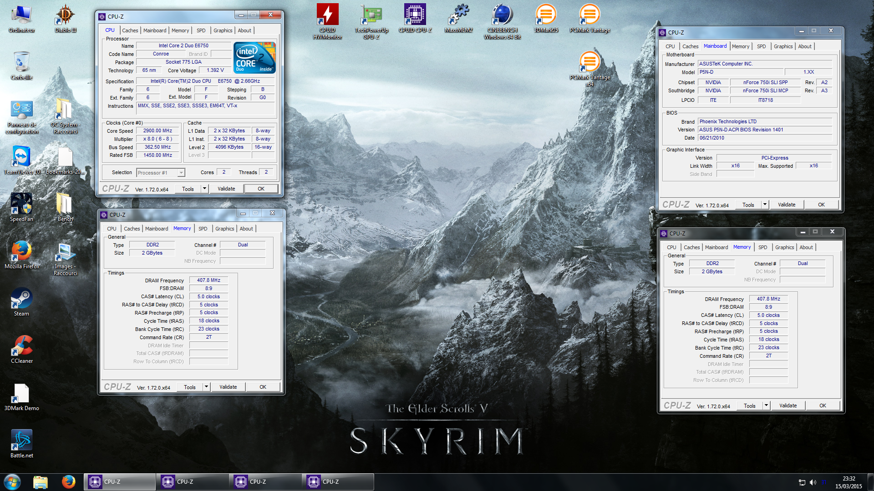This screenshot has width=874, height=491.
Task: Open the Corbeille recycle bin
Action: click(21, 66)
